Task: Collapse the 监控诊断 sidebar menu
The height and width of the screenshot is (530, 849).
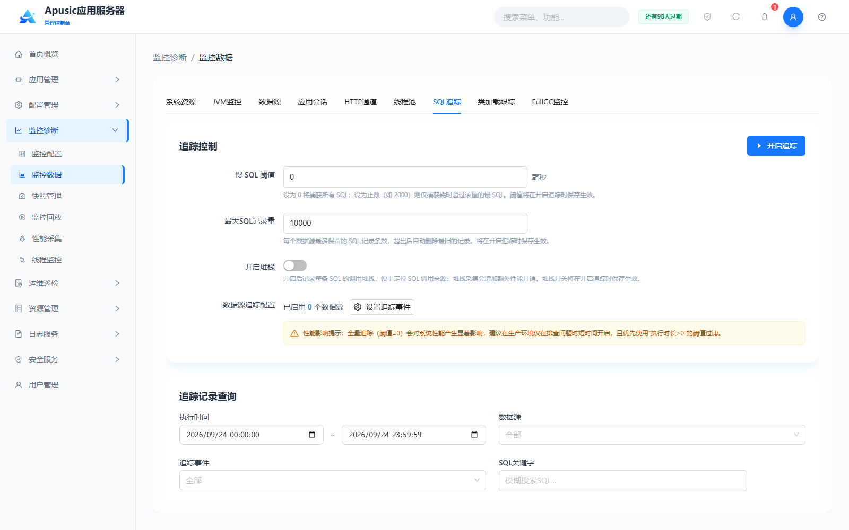Action: (x=67, y=130)
